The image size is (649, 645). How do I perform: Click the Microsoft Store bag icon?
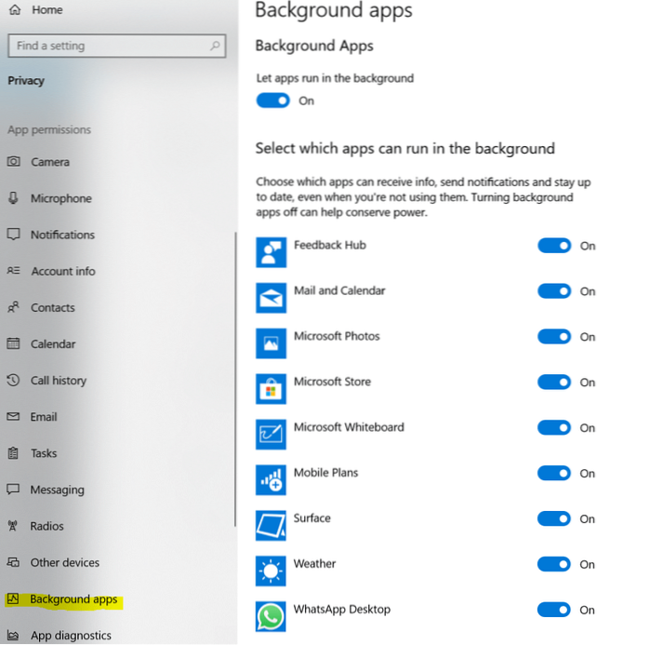271,389
